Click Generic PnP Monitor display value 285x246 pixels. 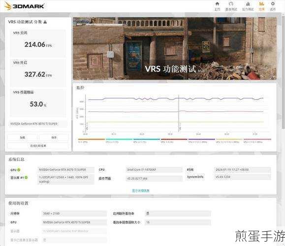(x=74, y=231)
